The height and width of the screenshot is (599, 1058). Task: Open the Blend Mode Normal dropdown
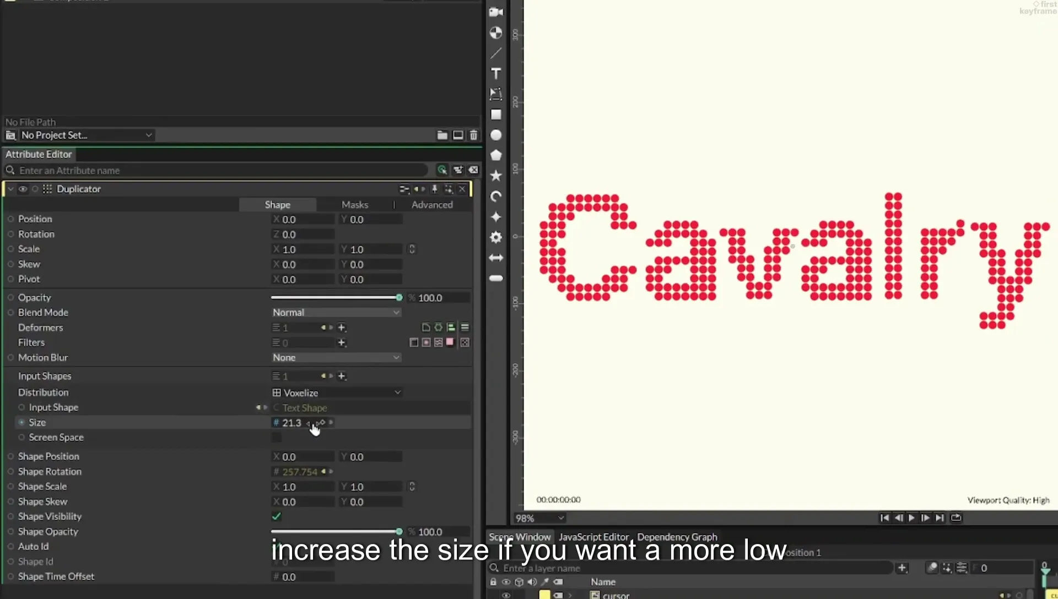tap(336, 312)
